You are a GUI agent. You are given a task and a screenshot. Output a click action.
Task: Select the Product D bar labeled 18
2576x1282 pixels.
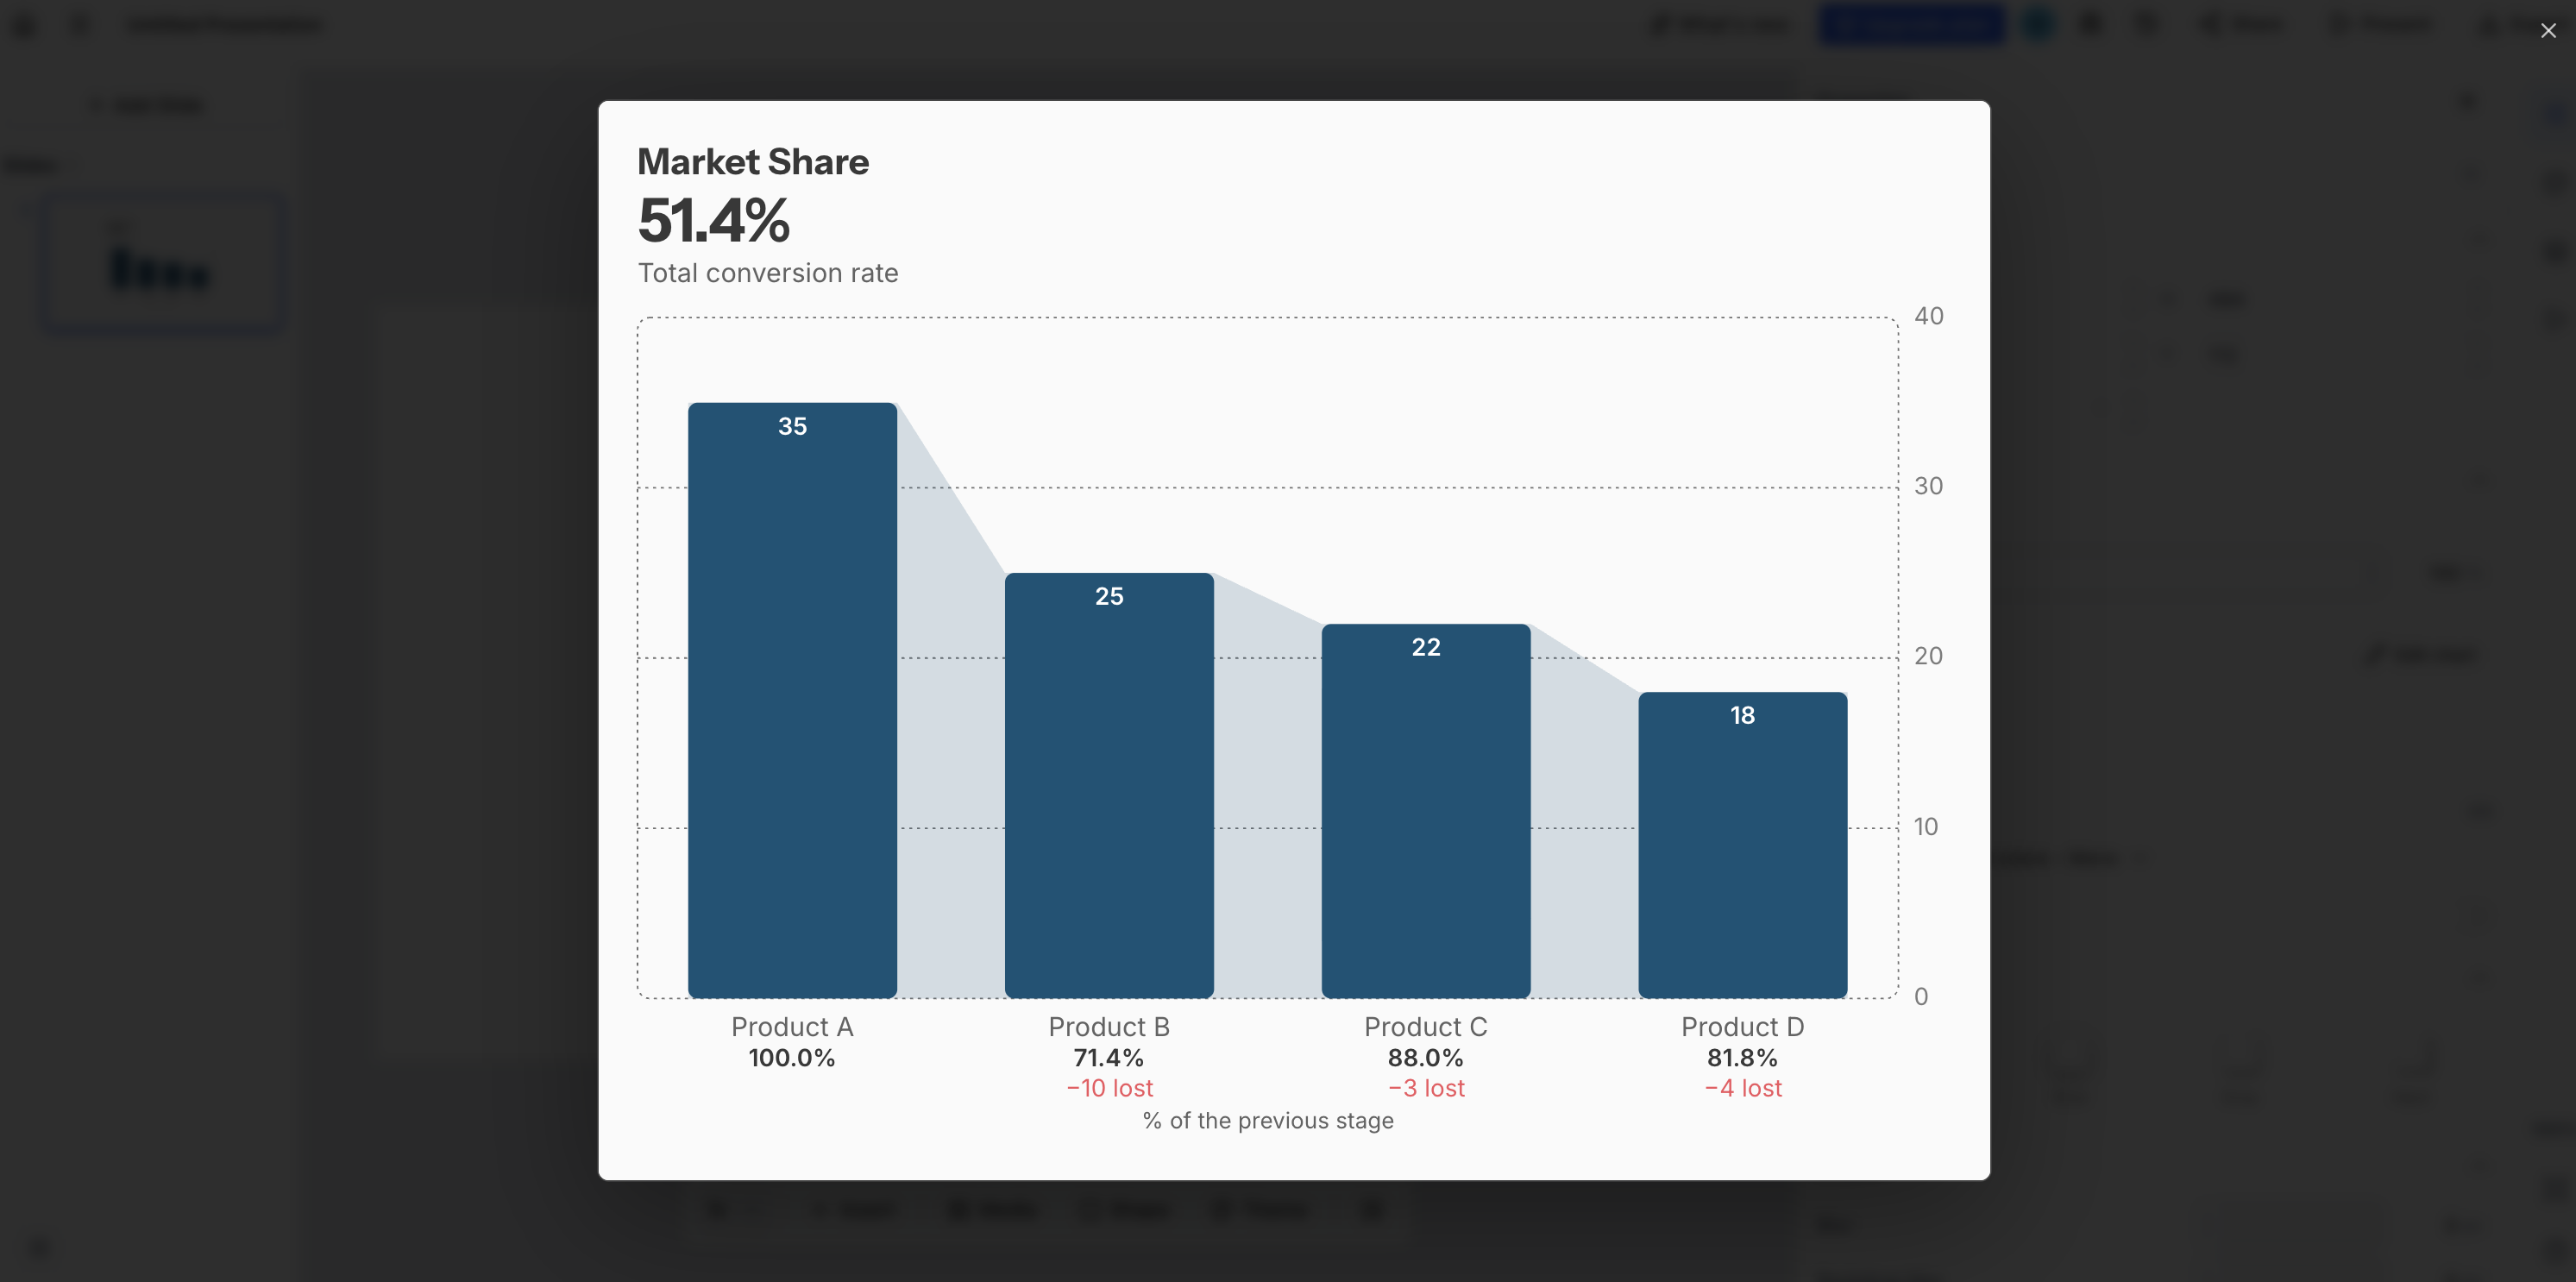1743,845
